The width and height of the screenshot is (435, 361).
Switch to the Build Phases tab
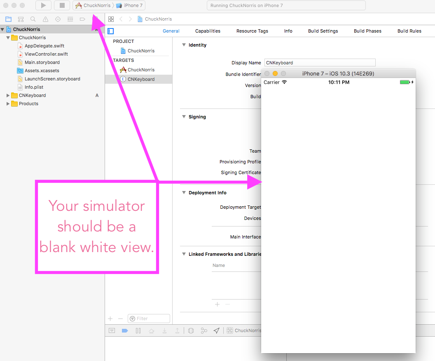coord(367,31)
